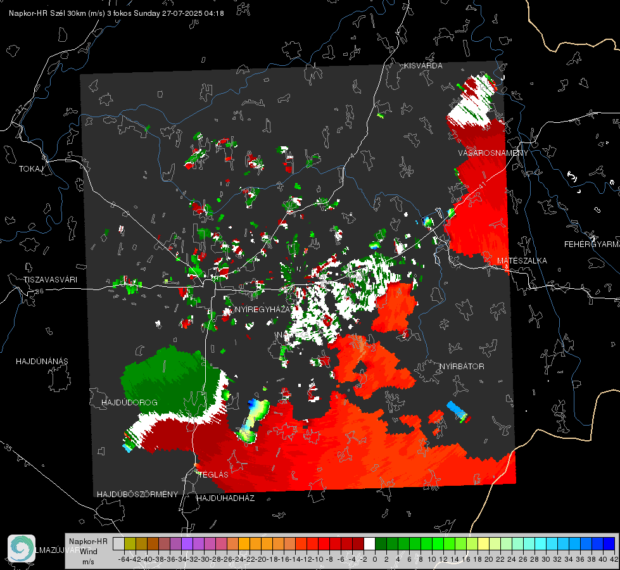Click the blue-yellow echo patch north of Téglás
Viewport: 620px width, 570px height.
[x=253, y=421]
